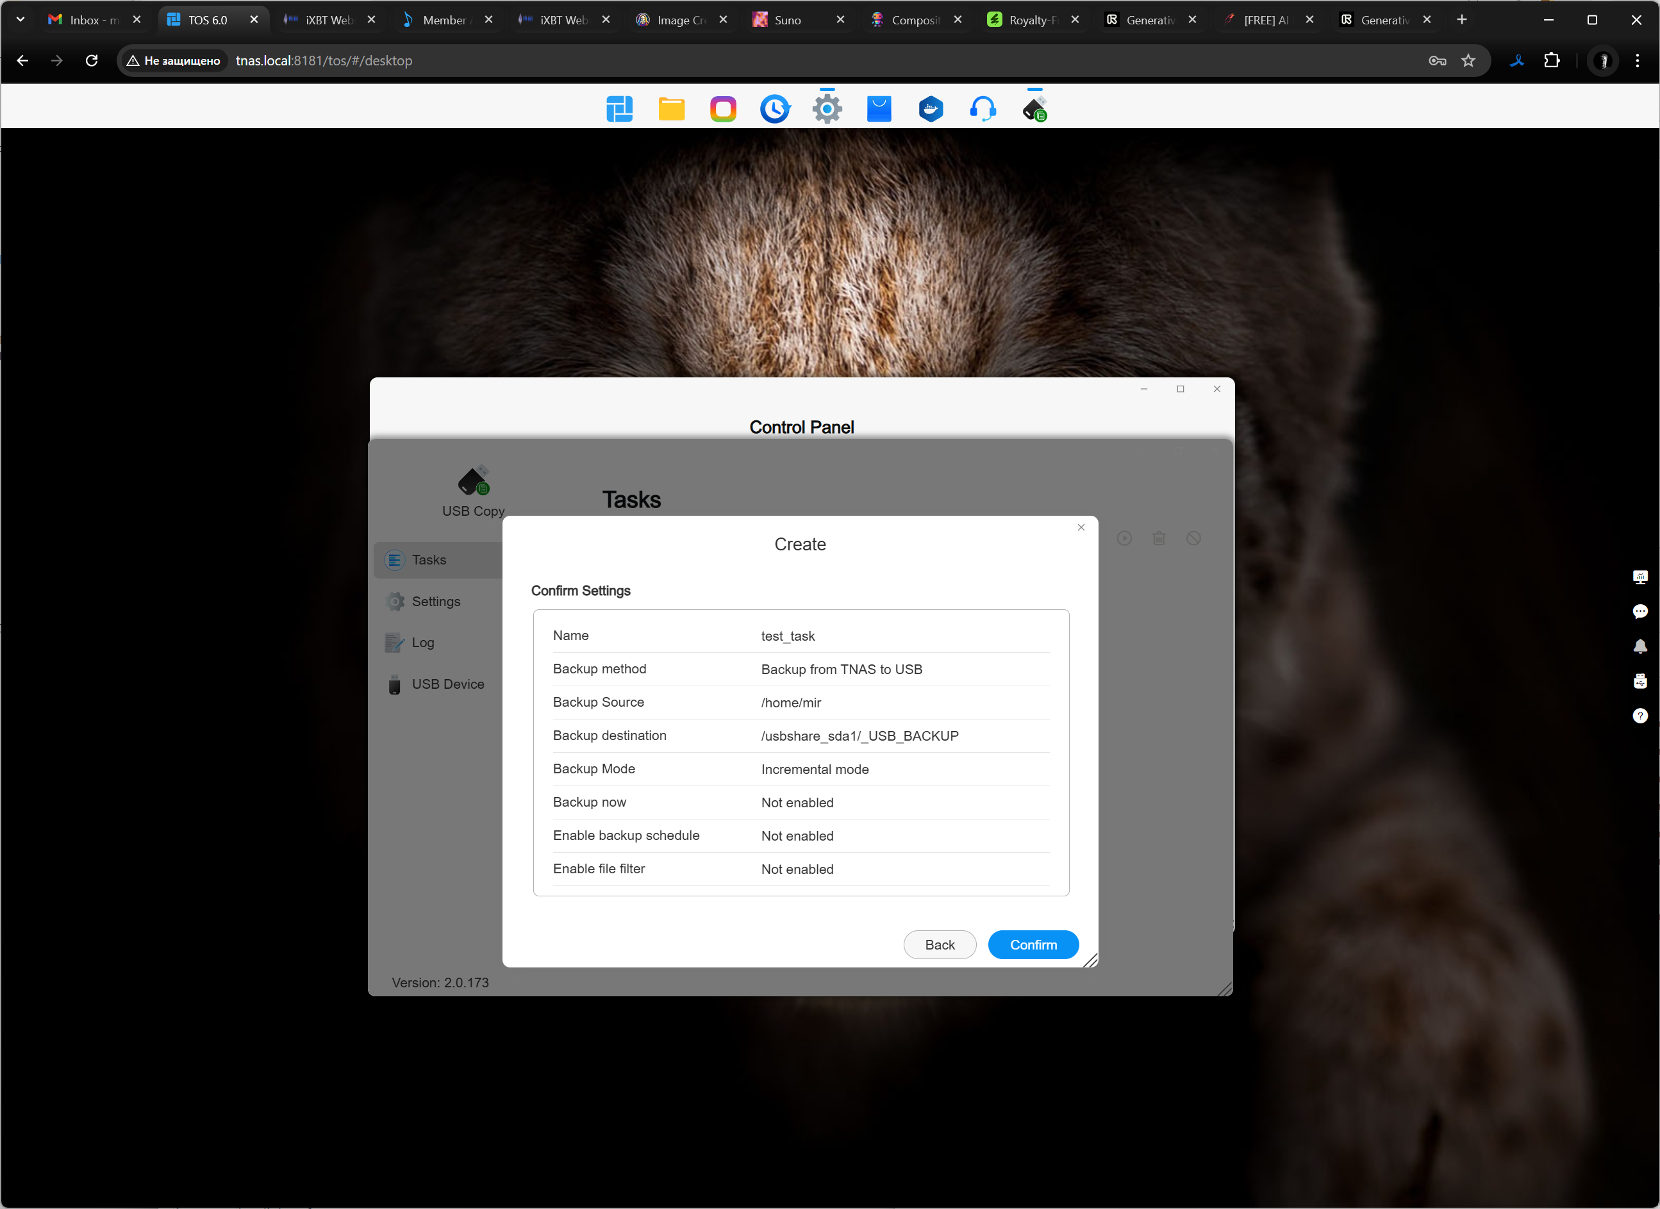Image resolution: width=1660 pixels, height=1209 pixels.
Task: Click the USB Copy dock icon
Action: 1034,109
